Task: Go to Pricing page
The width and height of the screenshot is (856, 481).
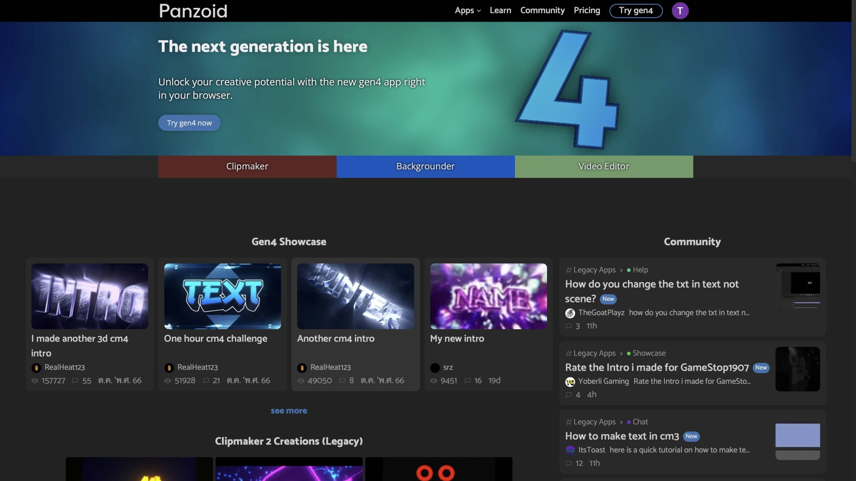Action: coord(586,10)
